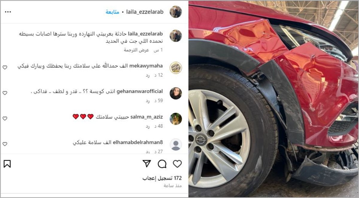Open mekawymaha profile avatar
Viewport: 359px width, 198px height.
[176, 68]
